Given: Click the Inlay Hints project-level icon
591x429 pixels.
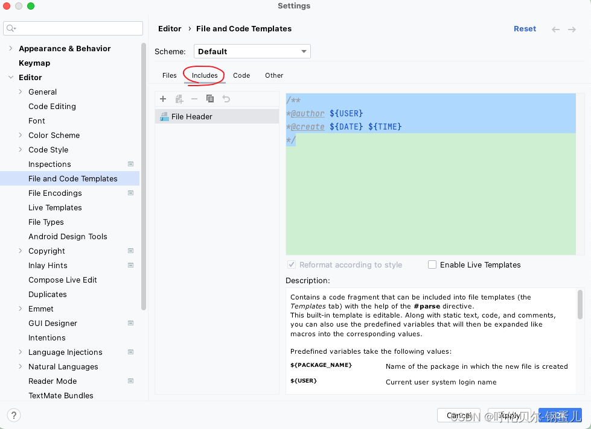Looking at the screenshot, I should coord(131,265).
